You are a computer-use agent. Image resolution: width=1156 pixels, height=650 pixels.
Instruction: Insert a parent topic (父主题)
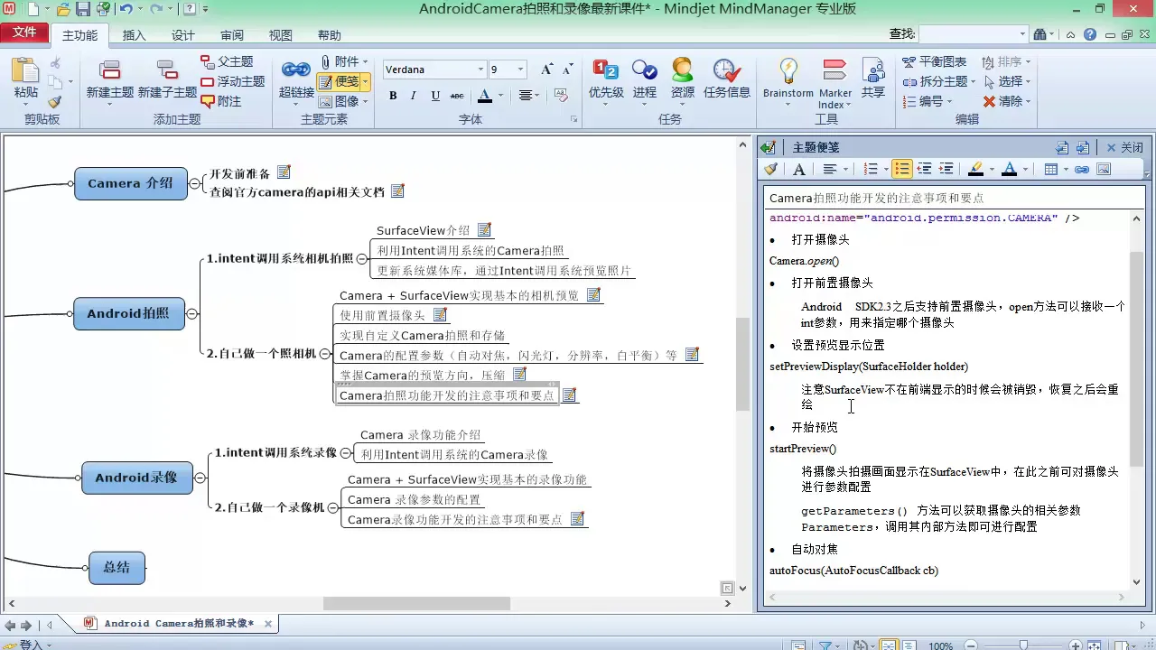[x=227, y=61]
